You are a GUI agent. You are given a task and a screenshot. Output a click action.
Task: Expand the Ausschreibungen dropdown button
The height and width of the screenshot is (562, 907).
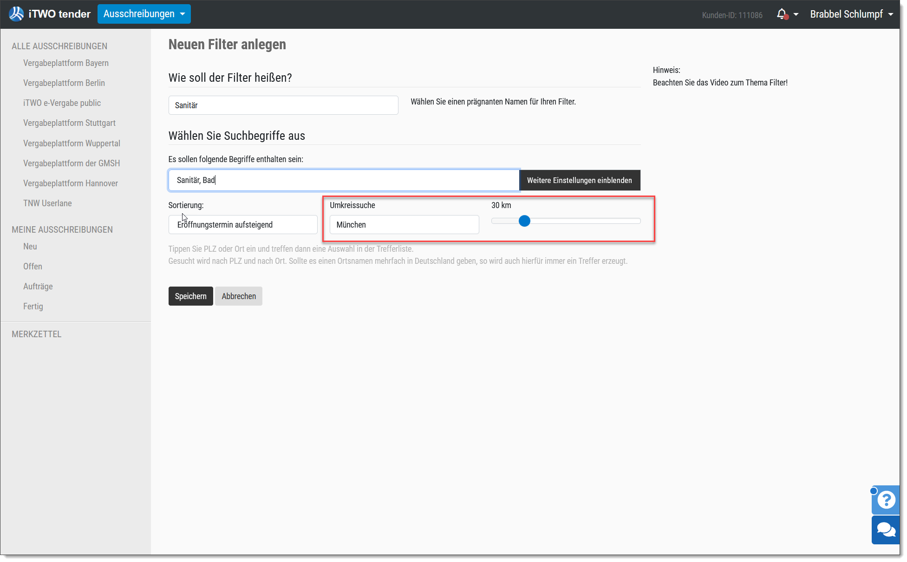tap(144, 14)
